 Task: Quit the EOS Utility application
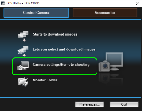pos(124,104)
